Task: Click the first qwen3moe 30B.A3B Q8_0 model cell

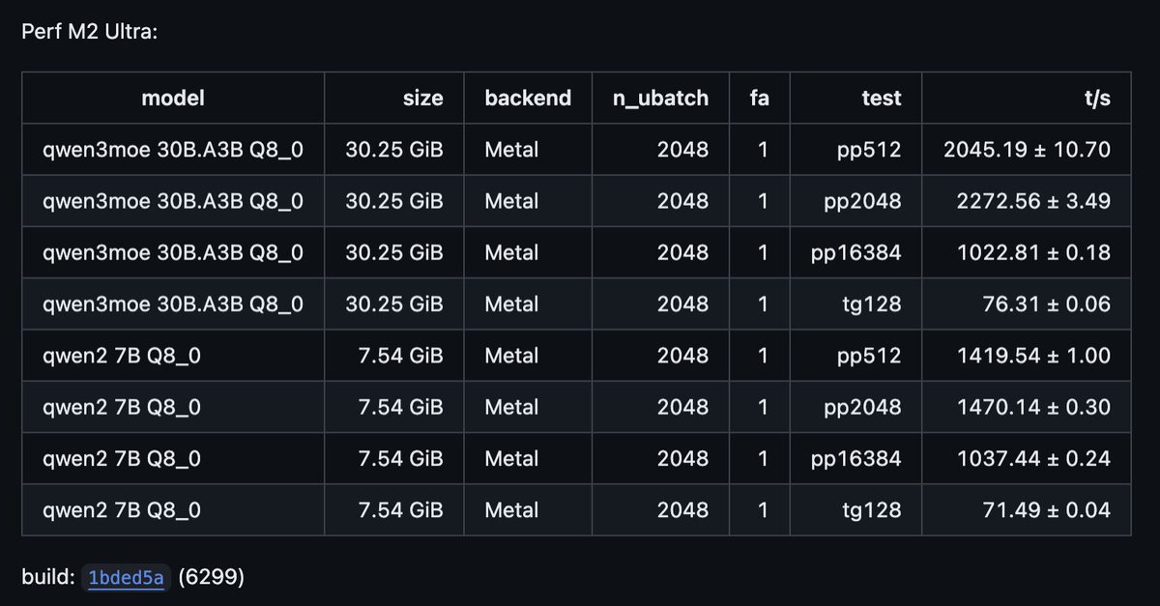Action: (x=173, y=150)
